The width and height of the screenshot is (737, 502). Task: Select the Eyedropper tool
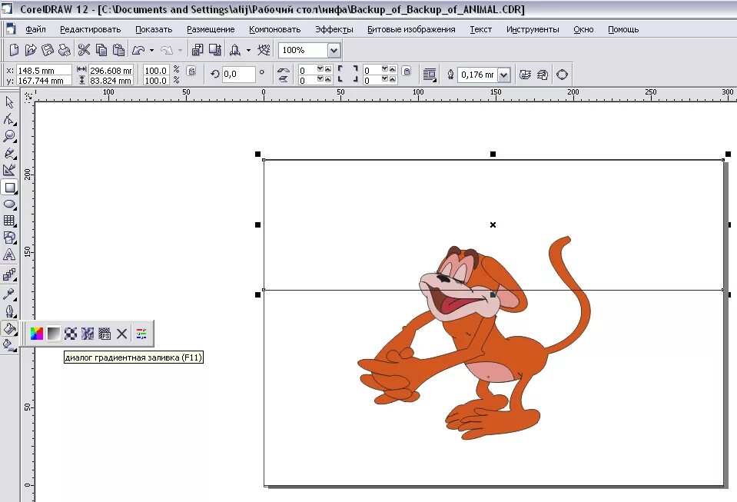(x=9, y=294)
